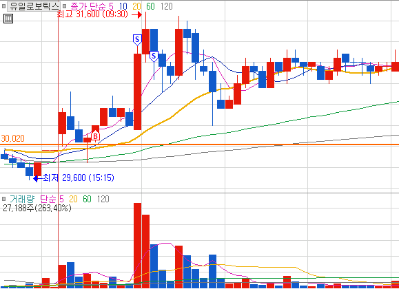The width and height of the screenshot is (399, 289).
Task: Select the volume 20-period average legend
Action: coord(73,199)
